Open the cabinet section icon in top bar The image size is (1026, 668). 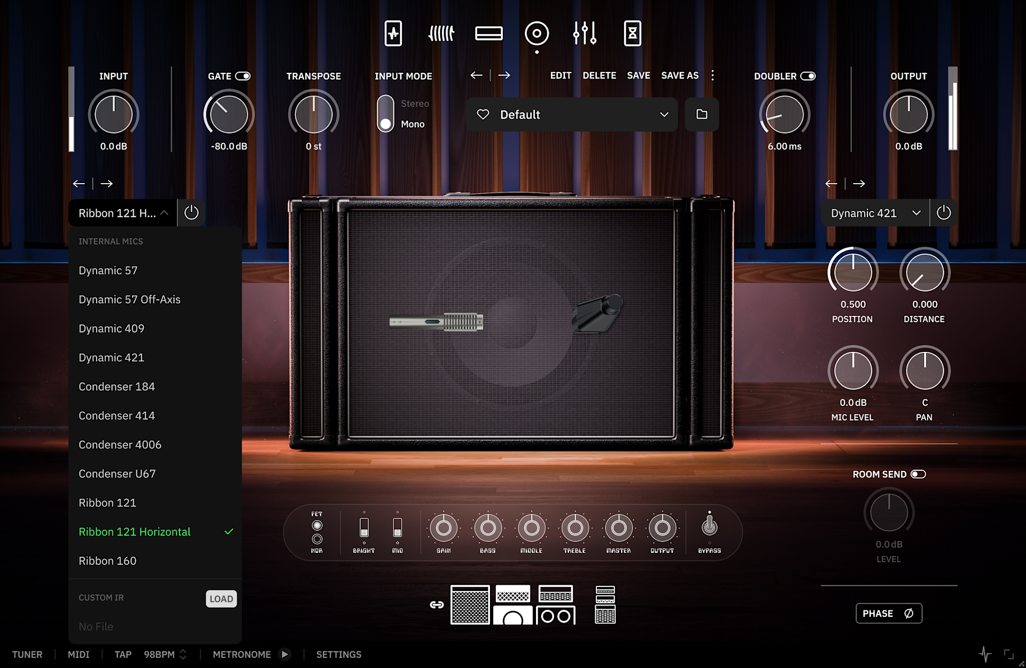point(537,34)
